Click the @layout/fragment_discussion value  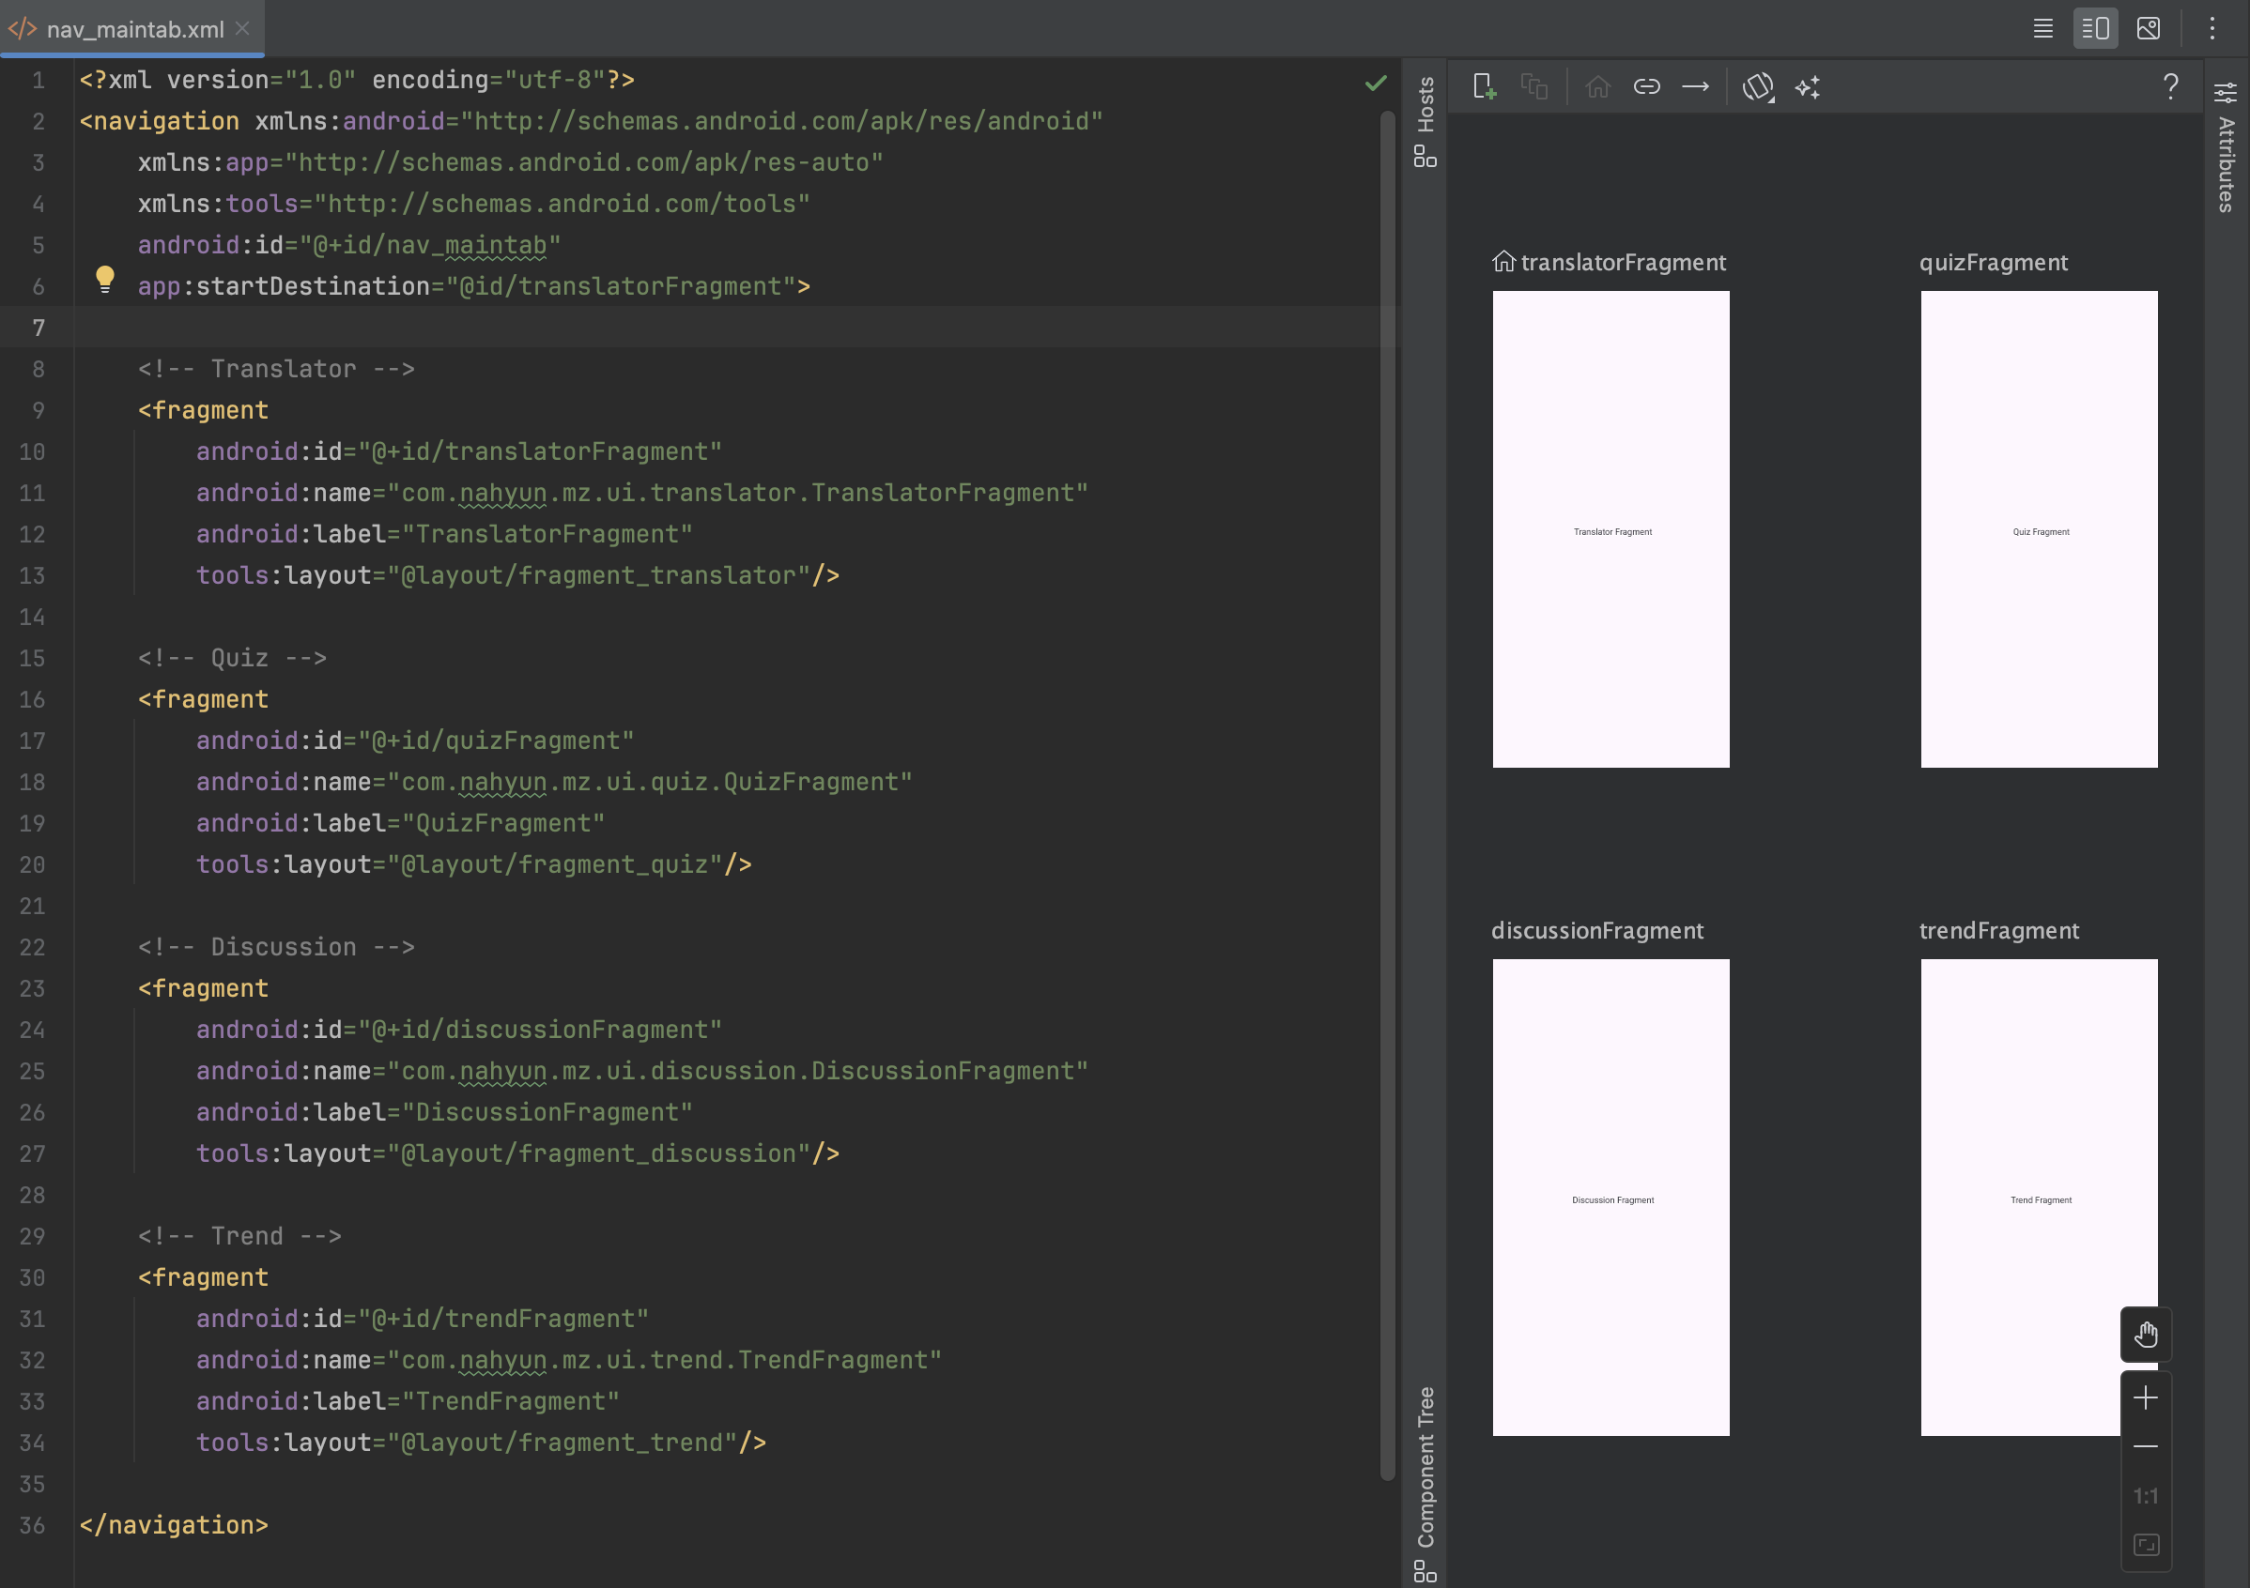[x=606, y=1153]
